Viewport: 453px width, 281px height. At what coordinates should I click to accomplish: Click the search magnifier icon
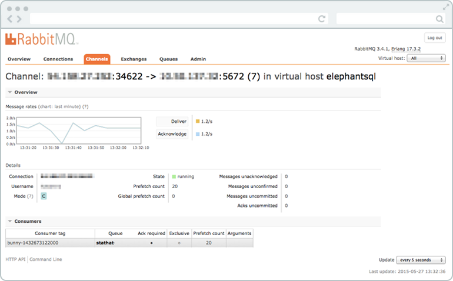tap(439, 19)
